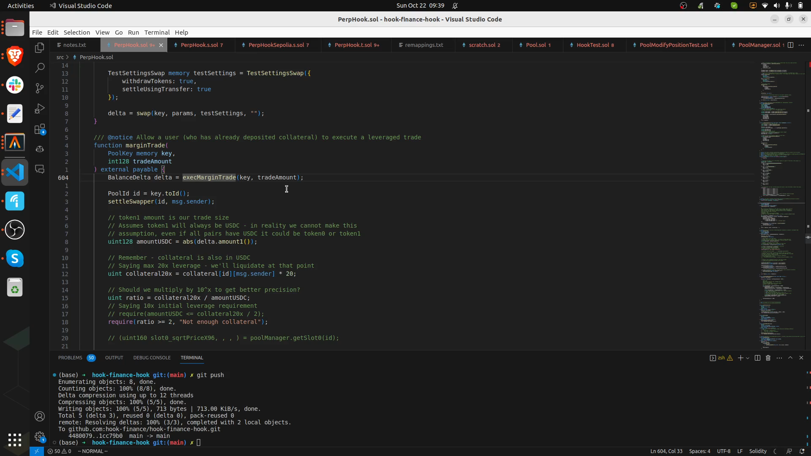Screen dimensions: 811x456
Task: Click Ln 604, Col 33 to go to line
Action: pos(666,451)
